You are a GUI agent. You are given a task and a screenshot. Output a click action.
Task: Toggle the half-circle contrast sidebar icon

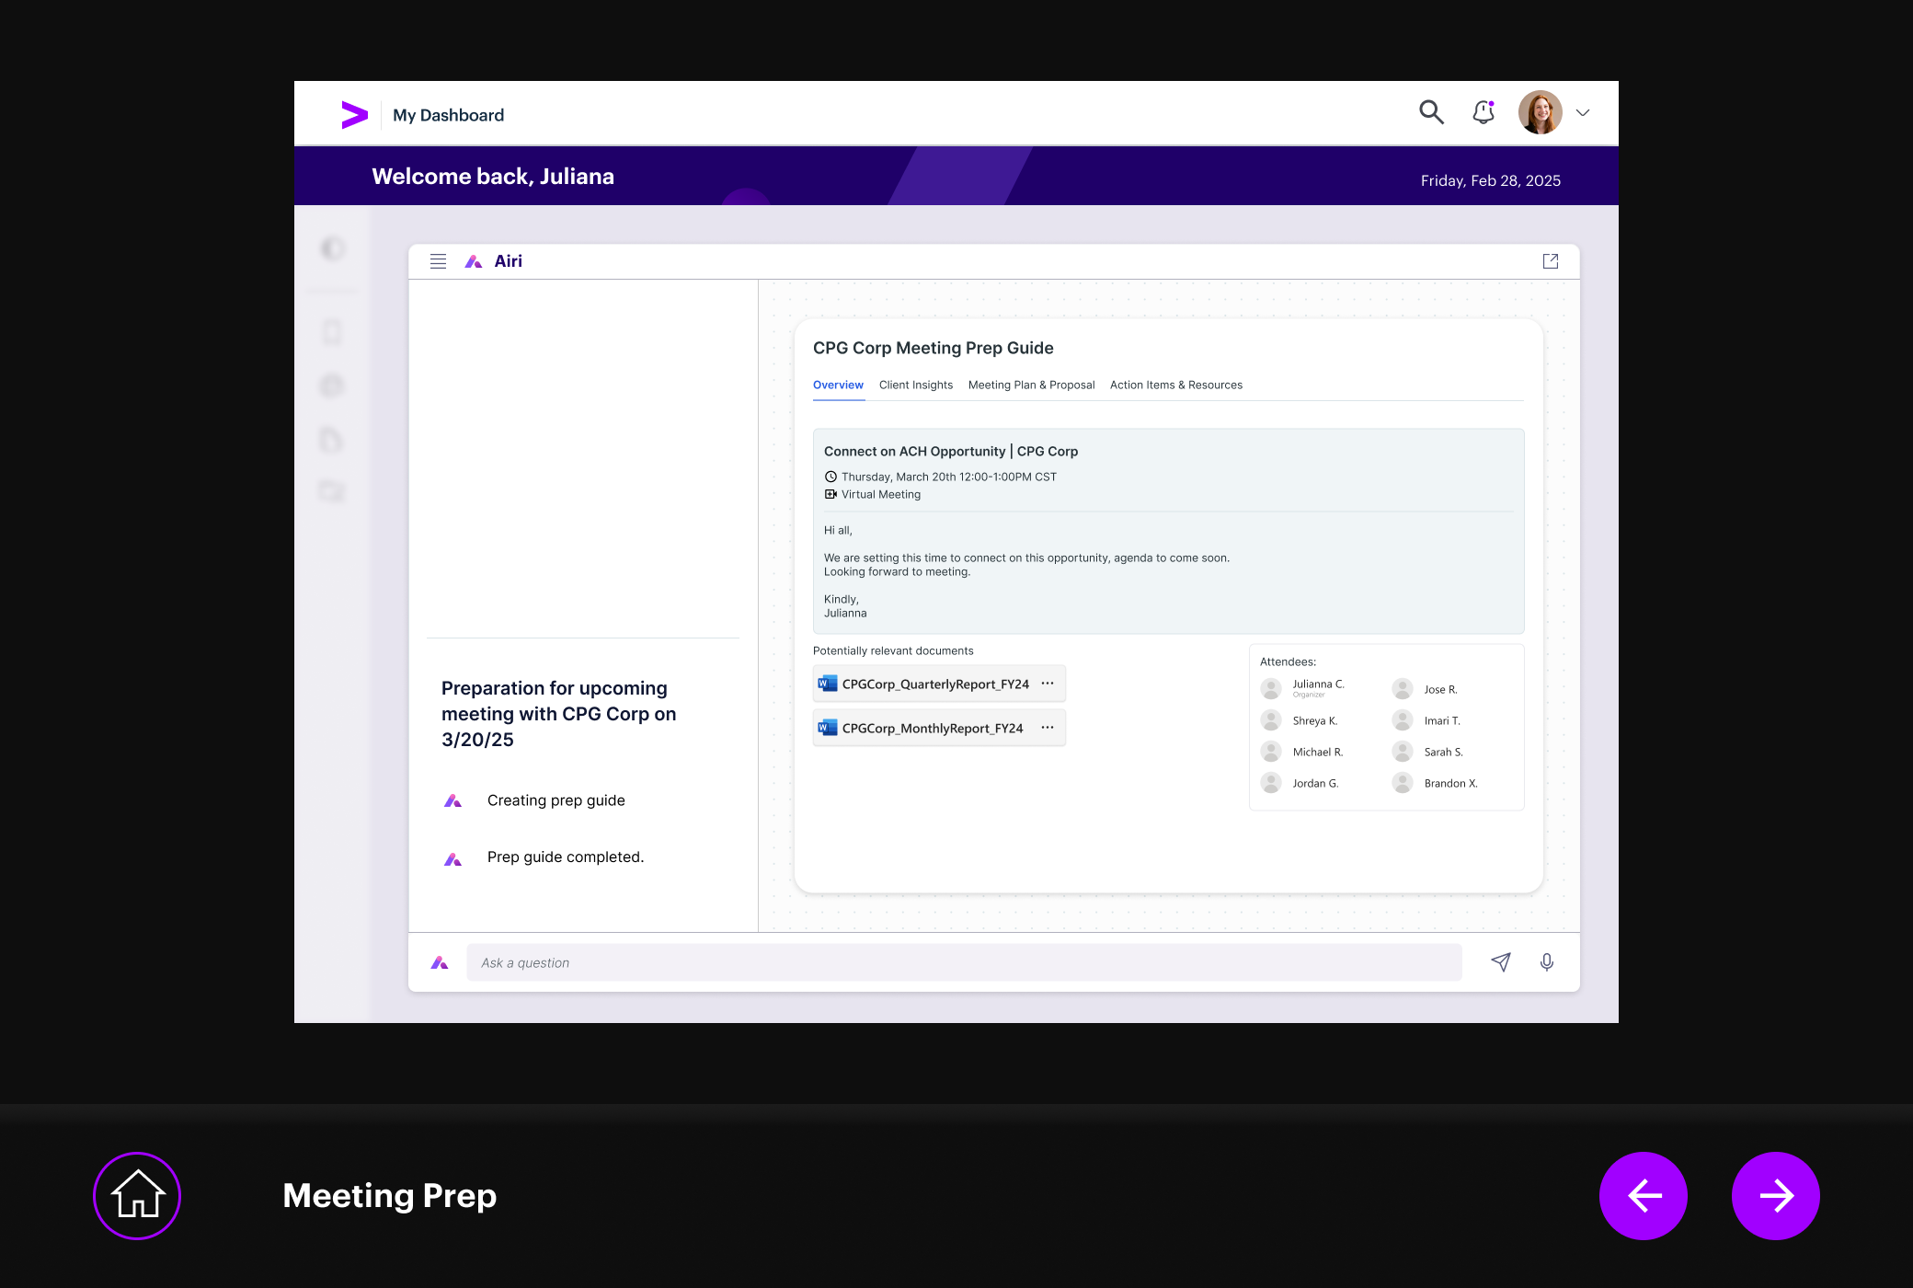point(333,248)
